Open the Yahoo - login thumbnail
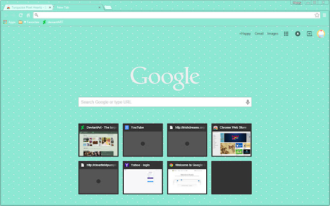This screenshot has height=206, width=330. click(x=143, y=178)
